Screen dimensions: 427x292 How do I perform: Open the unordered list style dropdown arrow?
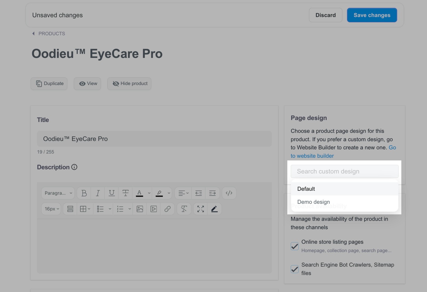coord(110,209)
